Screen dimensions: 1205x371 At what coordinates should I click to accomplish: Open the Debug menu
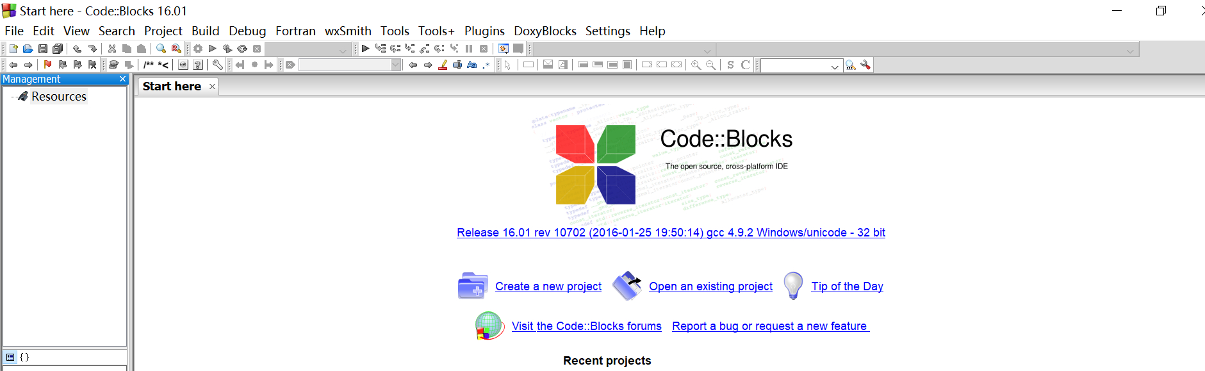tap(247, 31)
